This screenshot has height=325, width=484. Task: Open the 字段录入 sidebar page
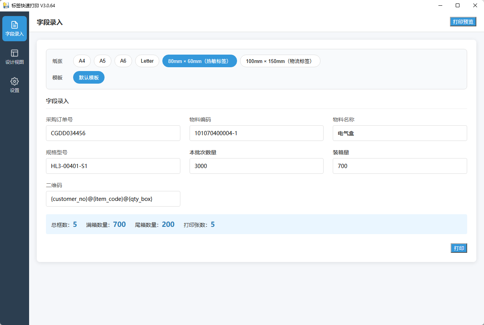pyautogui.click(x=15, y=29)
